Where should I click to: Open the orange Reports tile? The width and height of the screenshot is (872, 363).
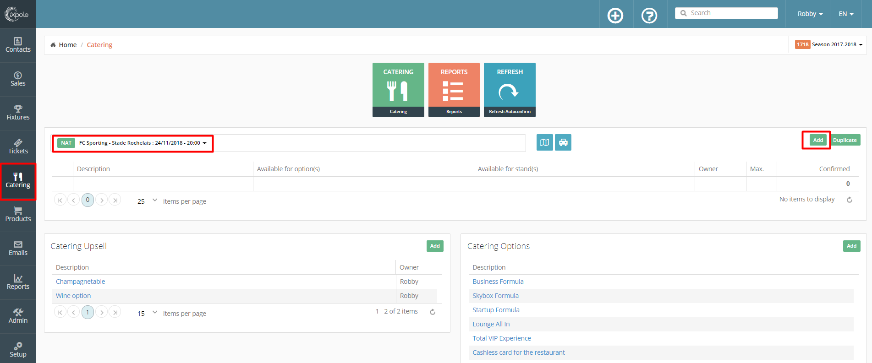(454, 90)
